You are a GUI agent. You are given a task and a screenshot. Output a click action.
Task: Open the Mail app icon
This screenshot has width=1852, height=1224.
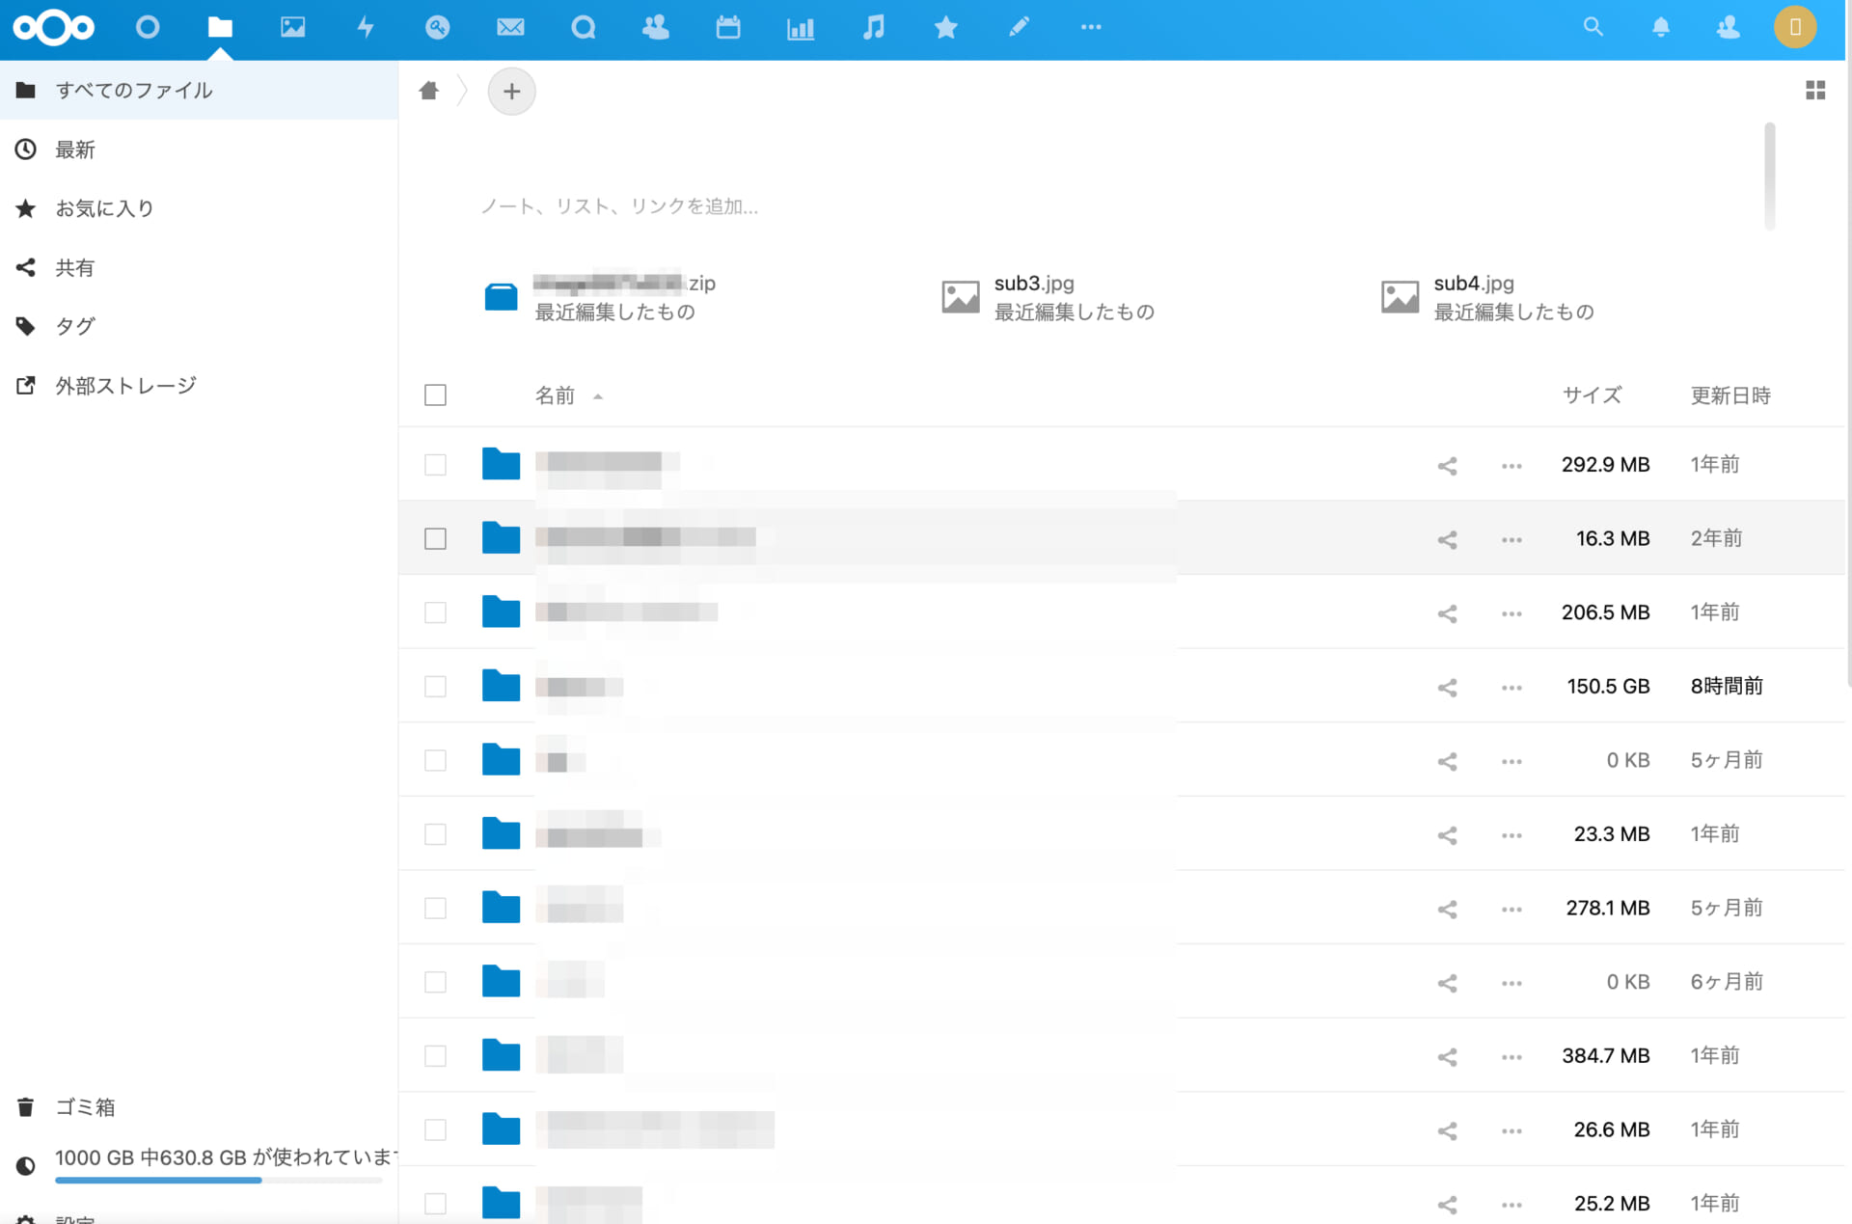[x=510, y=27]
